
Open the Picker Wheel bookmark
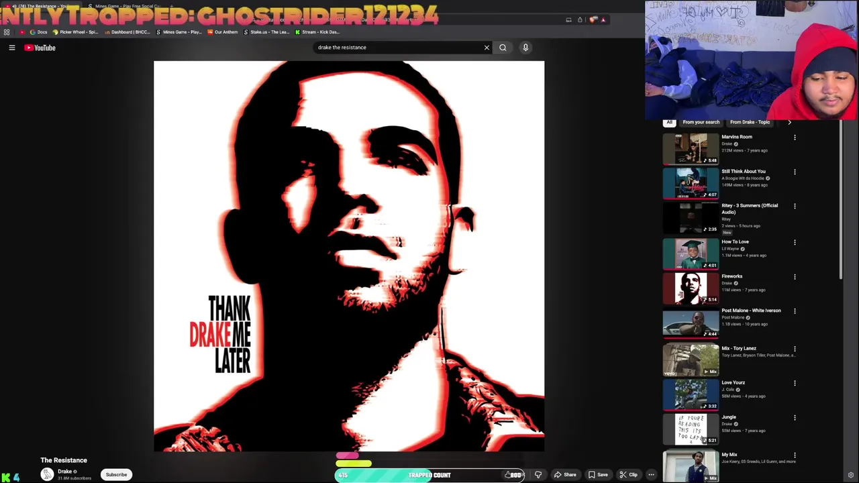pyautogui.click(x=76, y=32)
